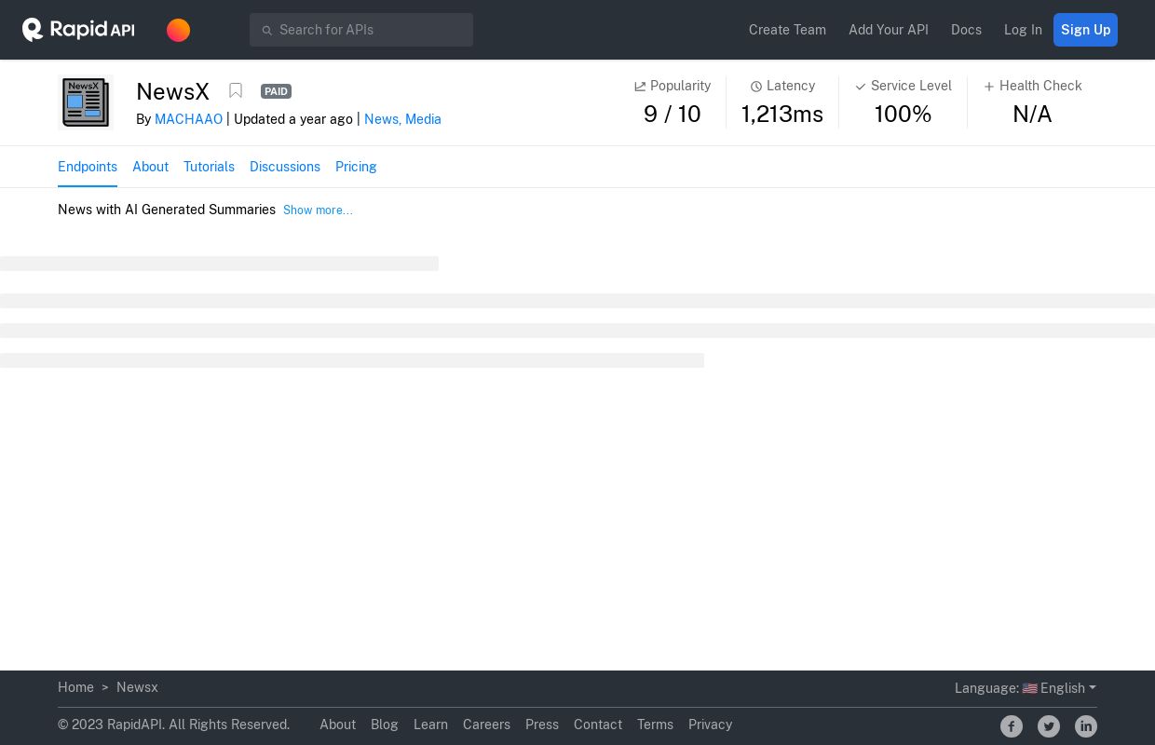Open the RapidAPI logo home link
The image size is (1155, 745).
point(78,30)
